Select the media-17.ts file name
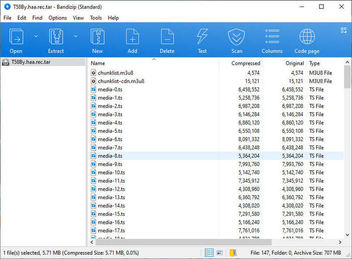The width and height of the screenshot is (352, 259). point(111,231)
